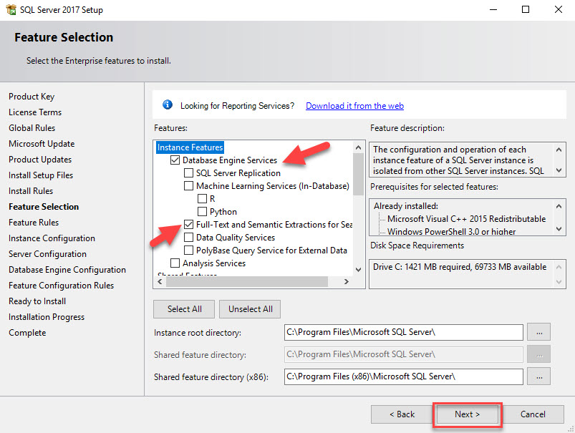Open Download it from the web link

[354, 106]
